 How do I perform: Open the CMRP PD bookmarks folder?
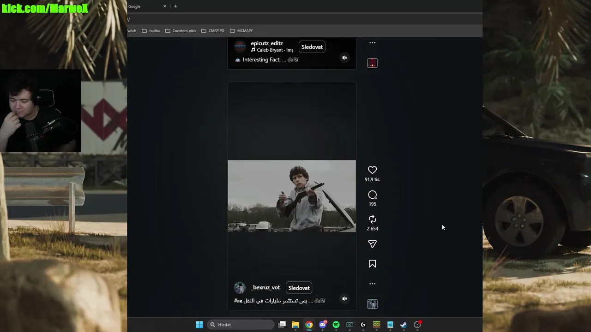pyautogui.click(x=212, y=31)
